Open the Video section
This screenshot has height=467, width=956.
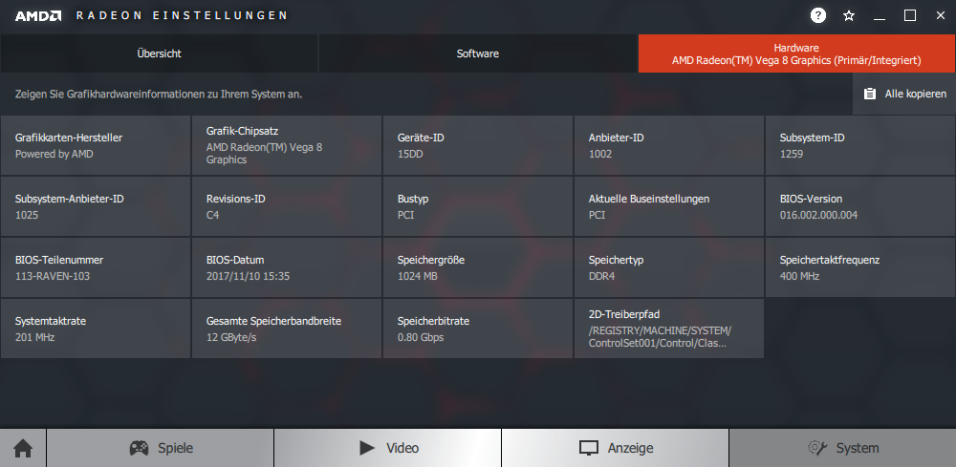coord(387,448)
